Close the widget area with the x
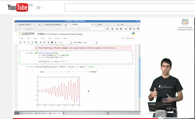Viewport: 195px width, 119px height. point(33,71)
